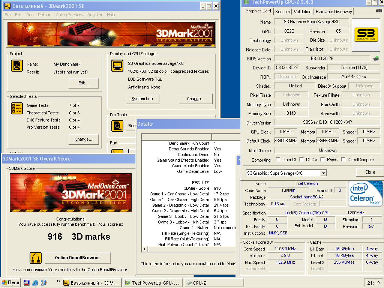
Task: Click the BIOS save chip icon in GPU-Z
Action: 376,58
